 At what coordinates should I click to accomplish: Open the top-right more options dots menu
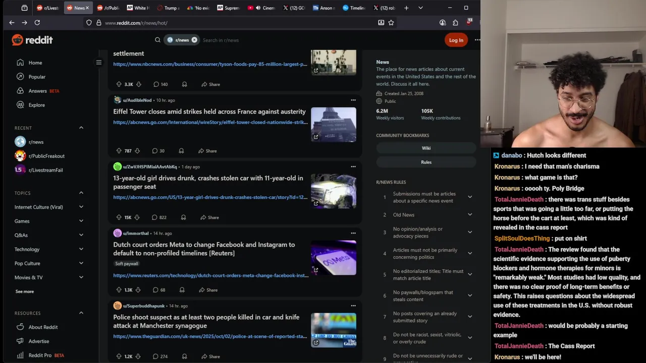[477, 40]
